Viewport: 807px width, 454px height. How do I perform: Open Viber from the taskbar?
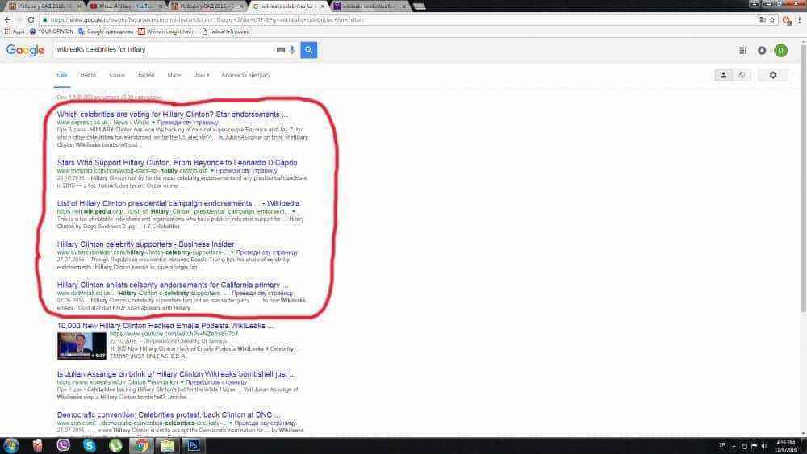[x=63, y=445]
